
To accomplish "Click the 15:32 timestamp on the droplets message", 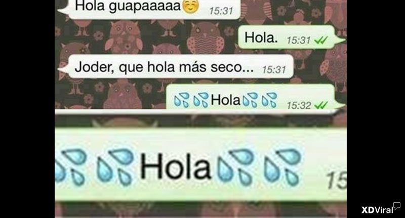I will pos(299,105).
